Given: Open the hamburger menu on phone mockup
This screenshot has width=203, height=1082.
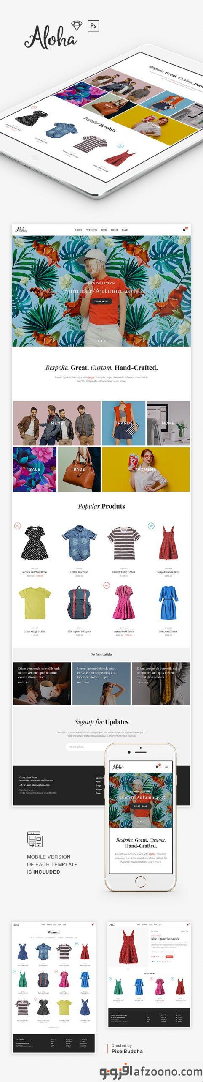Looking at the screenshot, I should [x=166, y=766].
